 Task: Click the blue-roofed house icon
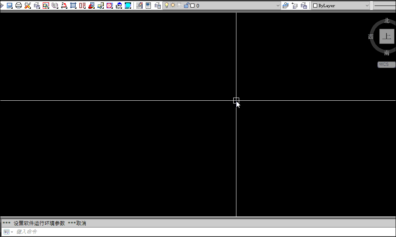click(119, 5)
